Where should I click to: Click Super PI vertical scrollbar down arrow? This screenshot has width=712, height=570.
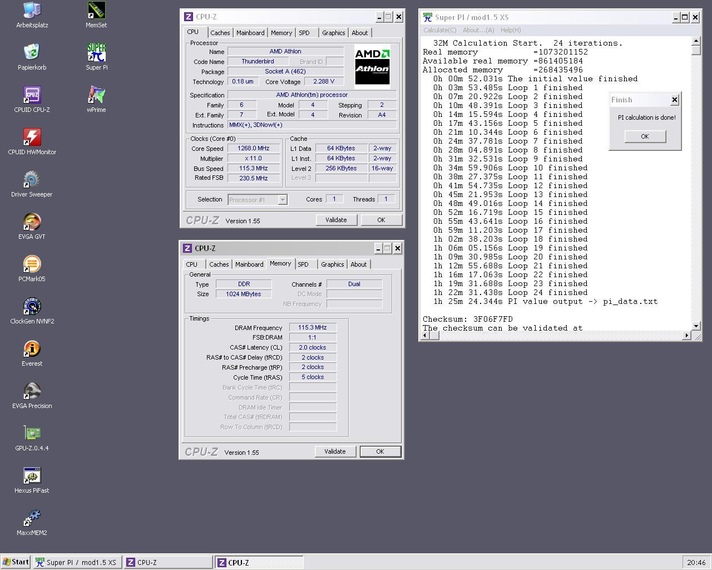pos(696,326)
